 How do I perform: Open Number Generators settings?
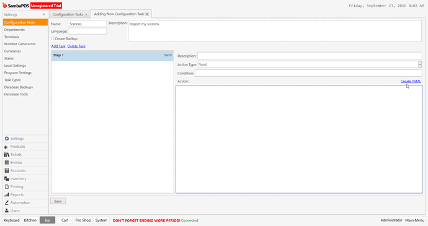(20, 44)
